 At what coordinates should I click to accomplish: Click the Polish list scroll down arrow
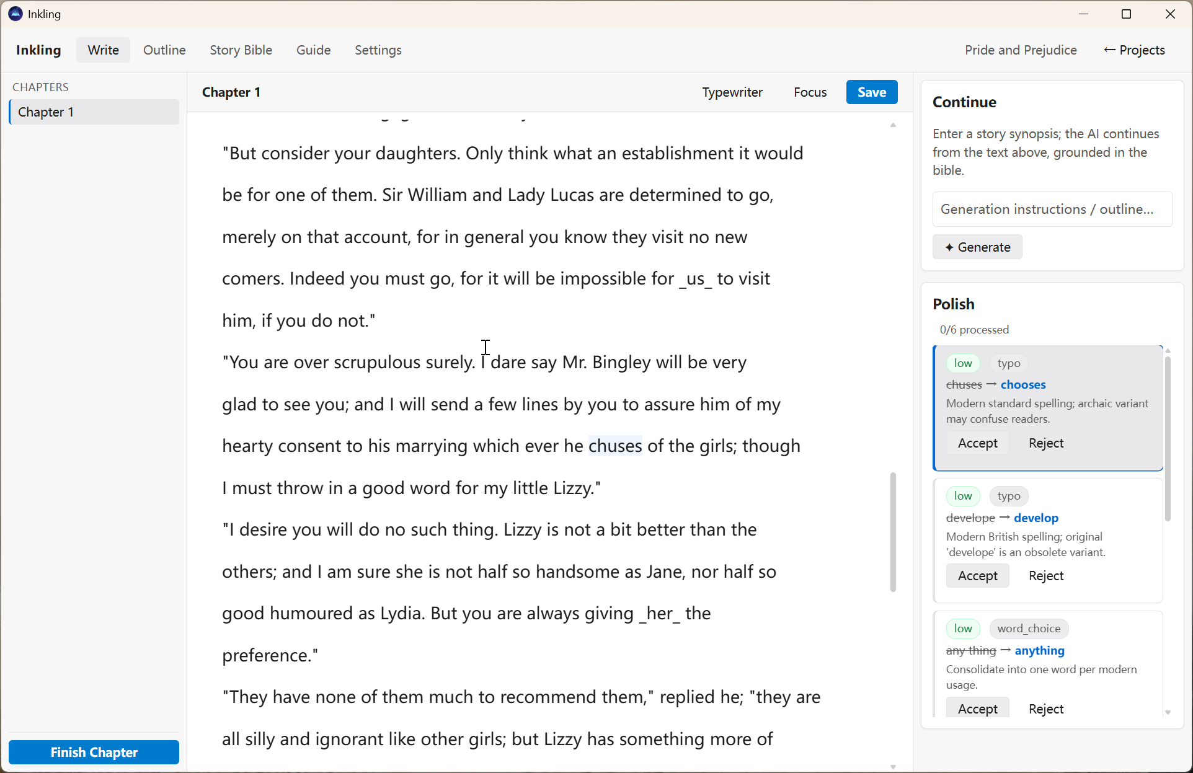pyautogui.click(x=1168, y=712)
